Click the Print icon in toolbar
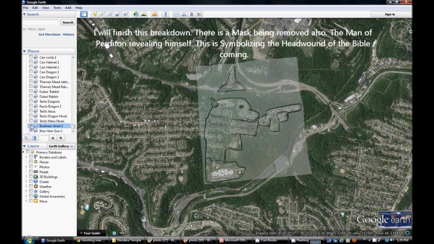 [x=184, y=14]
